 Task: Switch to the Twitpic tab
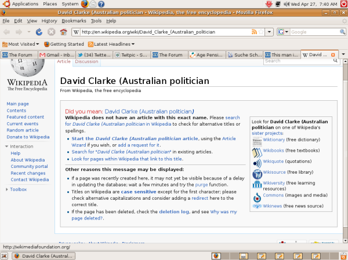132,55
